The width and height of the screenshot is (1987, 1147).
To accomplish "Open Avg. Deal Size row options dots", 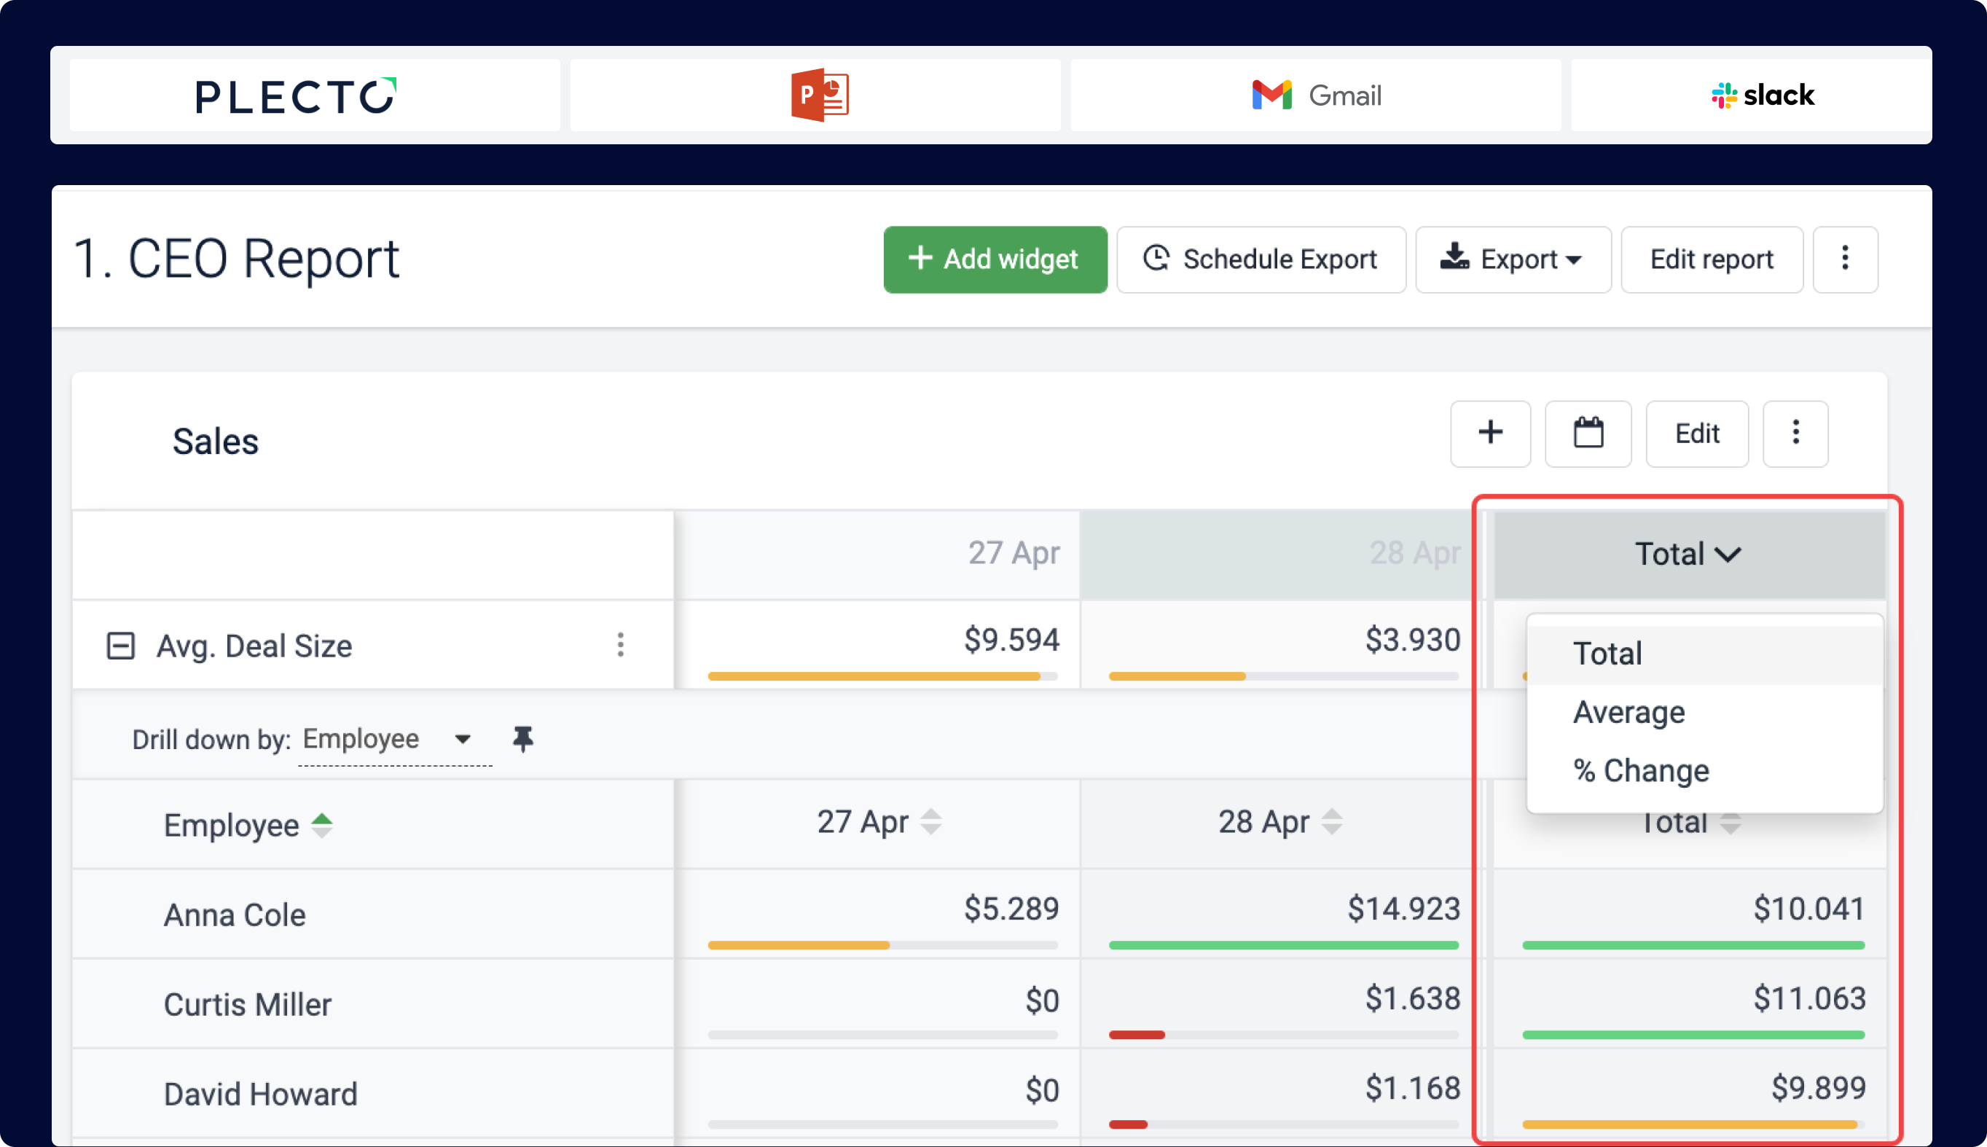I will point(621,645).
